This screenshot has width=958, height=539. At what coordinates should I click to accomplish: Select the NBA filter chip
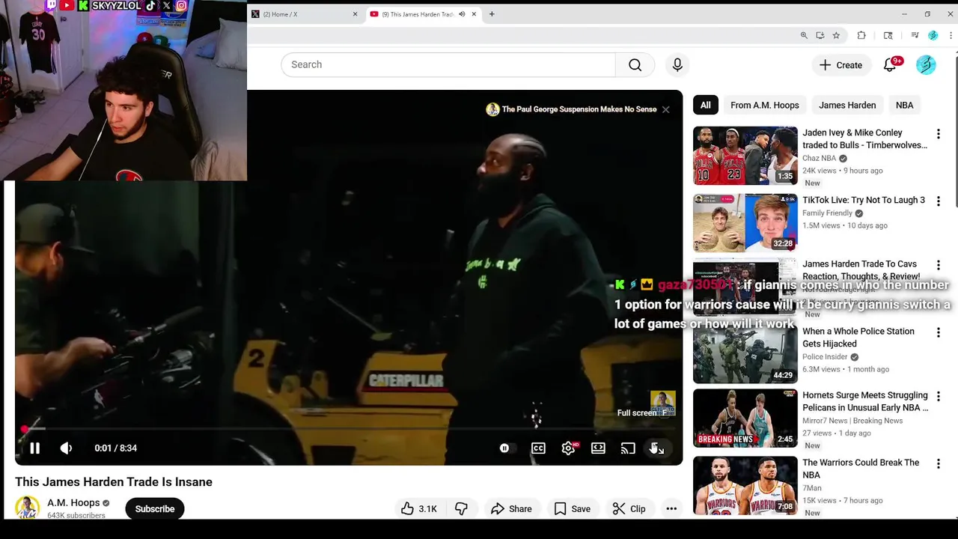905,105
